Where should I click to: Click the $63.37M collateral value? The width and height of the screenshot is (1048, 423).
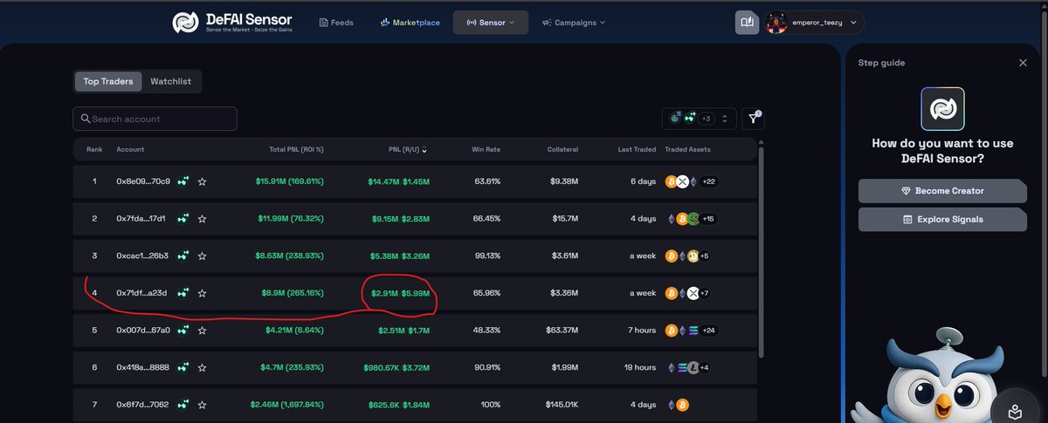point(562,331)
